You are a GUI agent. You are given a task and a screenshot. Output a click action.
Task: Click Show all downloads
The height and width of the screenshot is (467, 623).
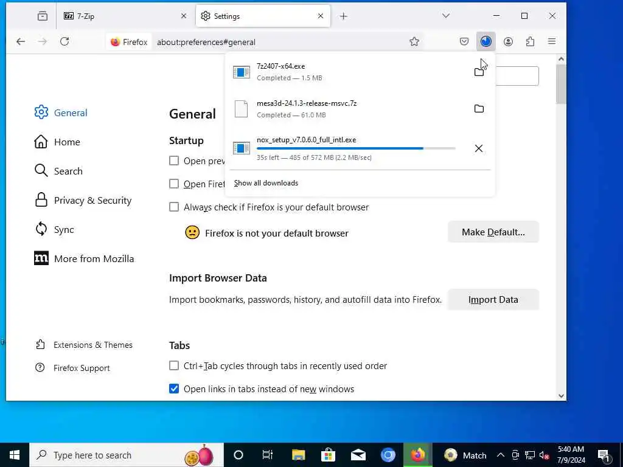[266, 183]
